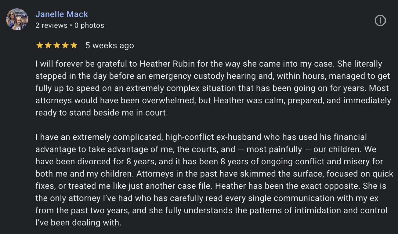Click the final line "I've been dealing with."
The image size is (398, 234).
78,223
